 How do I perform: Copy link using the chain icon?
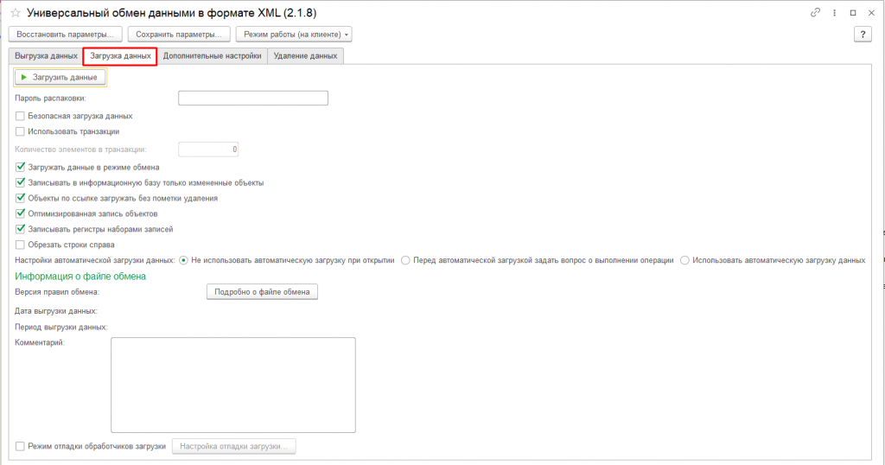(x=815, y=12)
